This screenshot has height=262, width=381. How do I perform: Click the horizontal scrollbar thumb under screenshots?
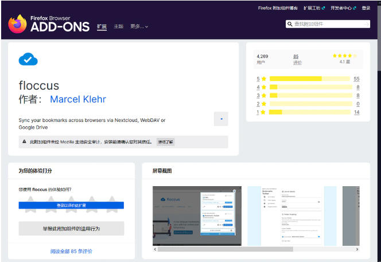226,249
